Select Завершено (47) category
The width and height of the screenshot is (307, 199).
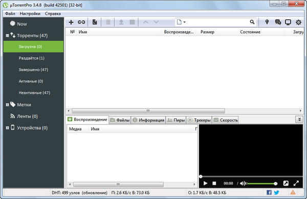click(33, 69)
